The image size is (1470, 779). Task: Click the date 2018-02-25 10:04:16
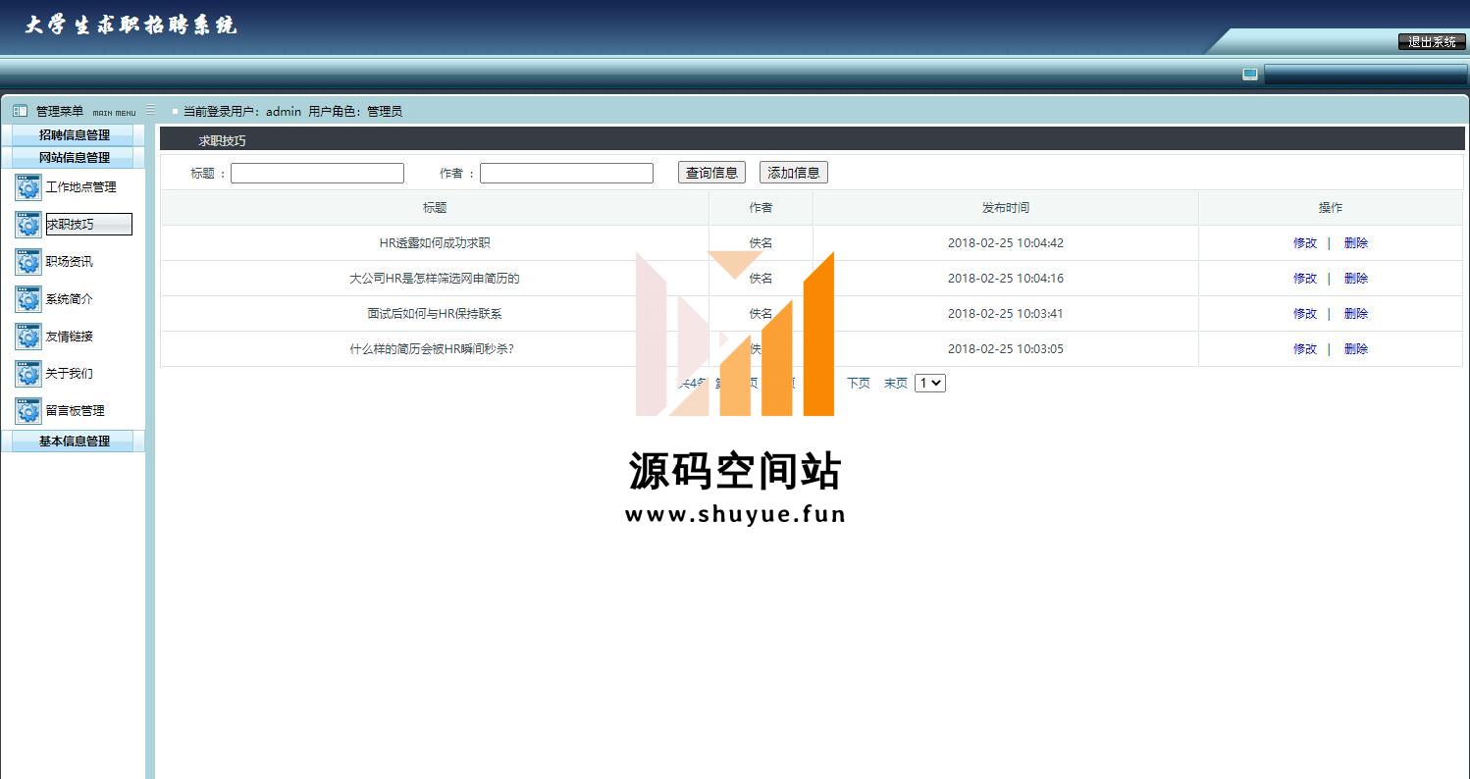click(1006, 278)
